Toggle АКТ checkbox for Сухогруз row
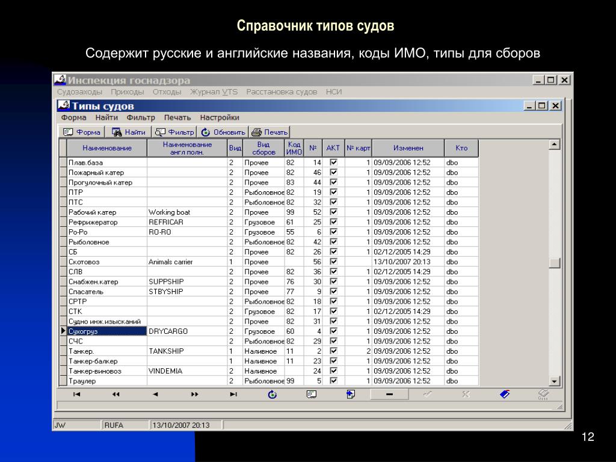The height and width of the screenshot is (462, 616). [333, 331]
